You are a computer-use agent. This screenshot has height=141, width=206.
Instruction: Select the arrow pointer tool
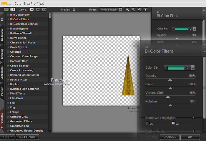(128, 9)
